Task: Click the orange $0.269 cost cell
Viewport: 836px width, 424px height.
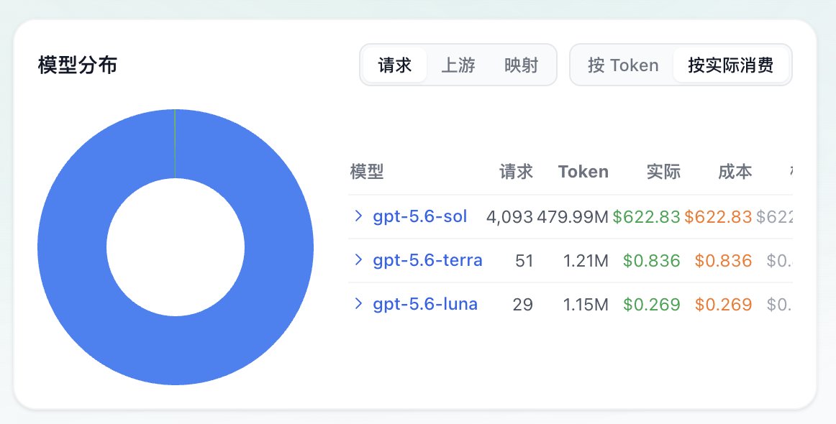Action: pos(724,304)
